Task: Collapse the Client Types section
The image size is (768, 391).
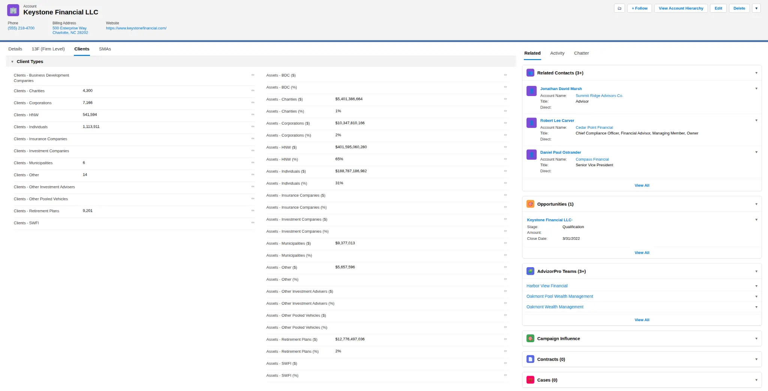Action: [12, 62]
